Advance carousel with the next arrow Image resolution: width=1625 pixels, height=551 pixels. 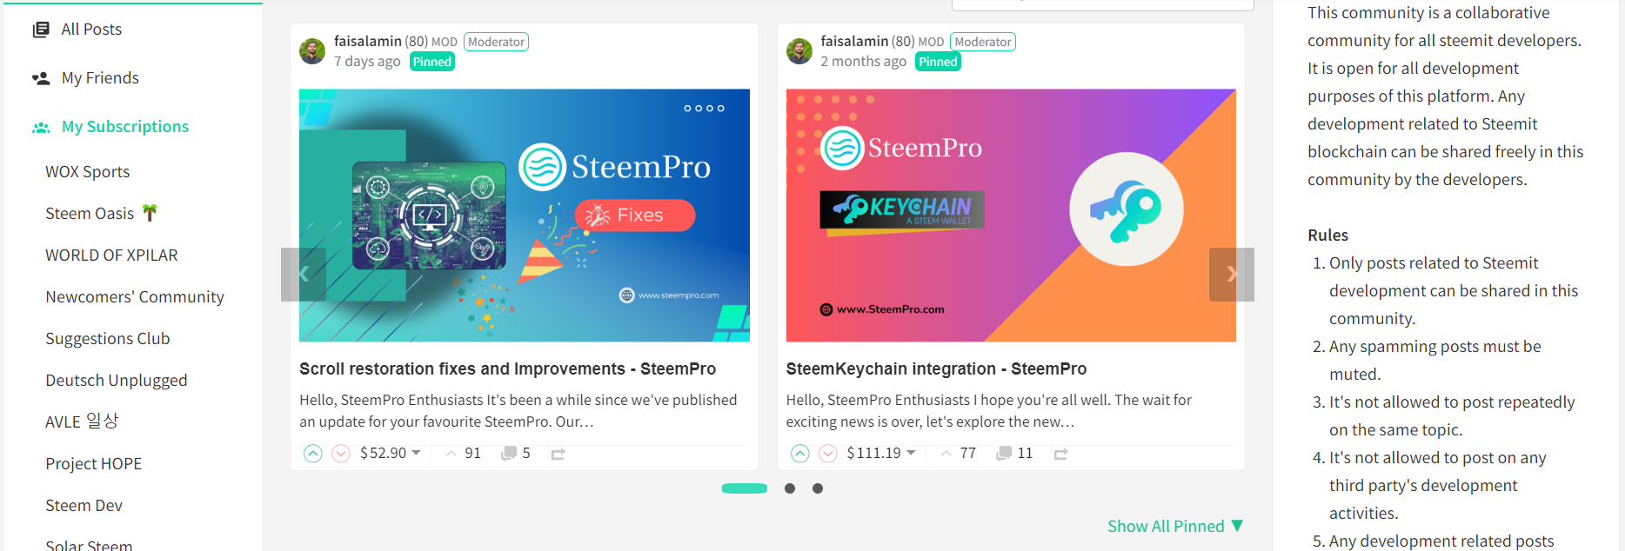[x=1232, y=275]
